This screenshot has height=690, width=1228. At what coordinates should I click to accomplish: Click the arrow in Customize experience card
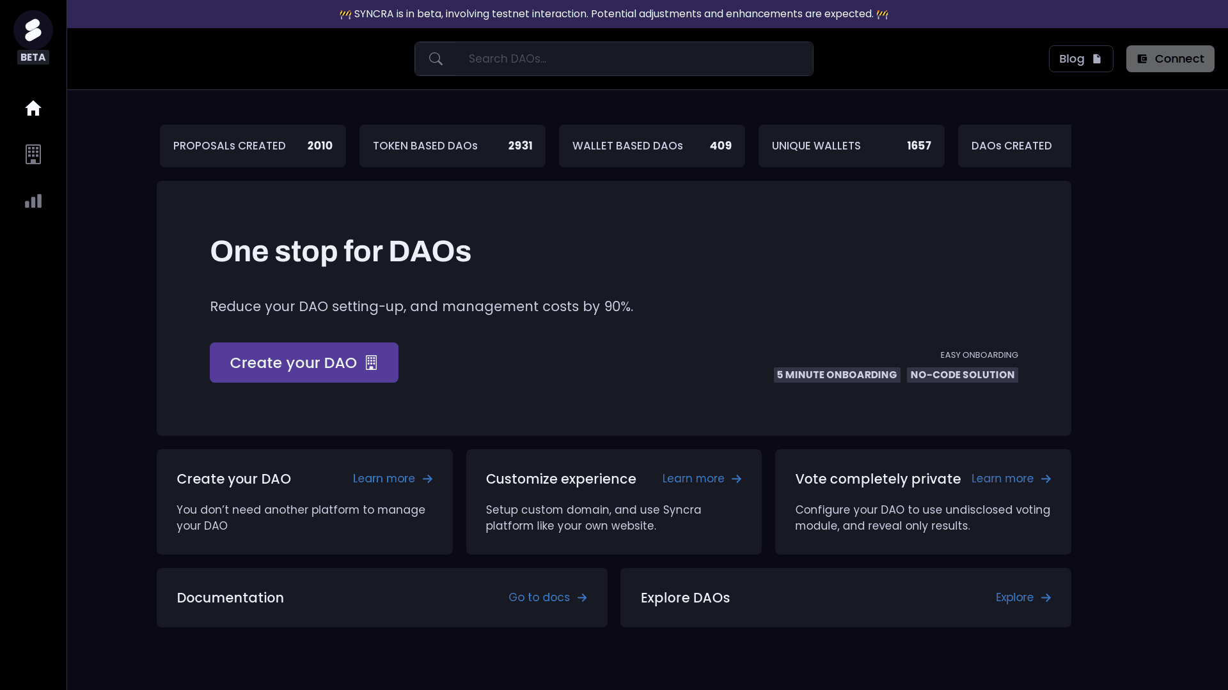pos(737,479)
